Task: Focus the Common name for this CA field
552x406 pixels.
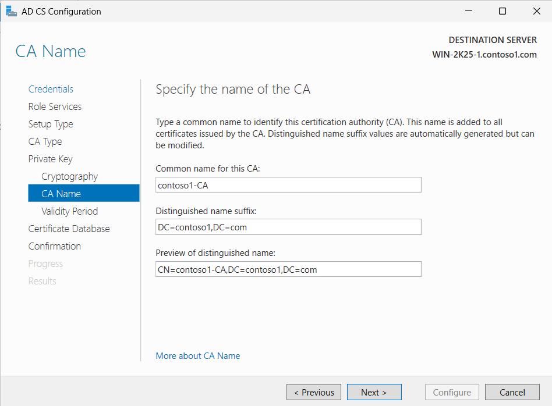Action: point(288,185)
